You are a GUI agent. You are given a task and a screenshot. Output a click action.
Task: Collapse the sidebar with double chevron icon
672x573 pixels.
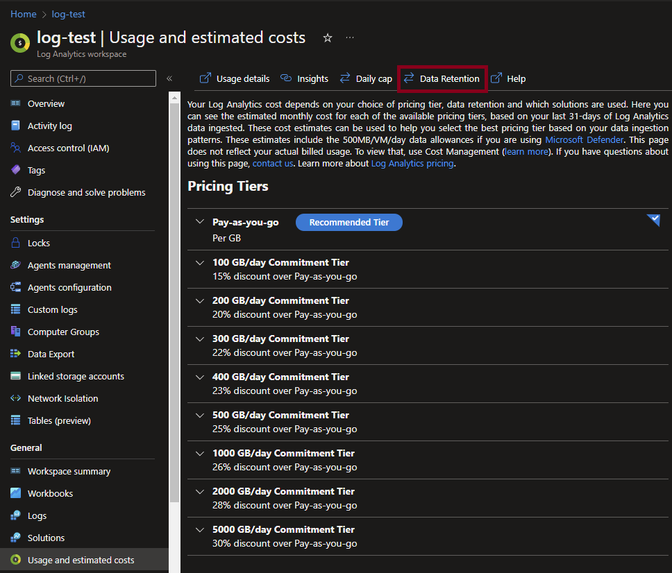tap(169, 79)
